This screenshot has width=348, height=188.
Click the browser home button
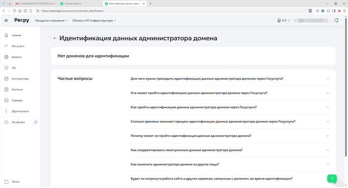coord(20,11)
